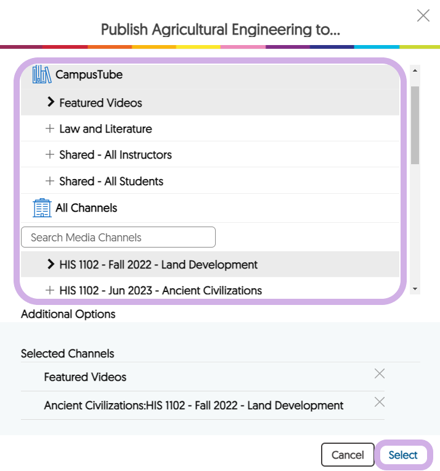Remove Featured Videos from selected channels
440x471 pixels.
(x=380, y=373)
